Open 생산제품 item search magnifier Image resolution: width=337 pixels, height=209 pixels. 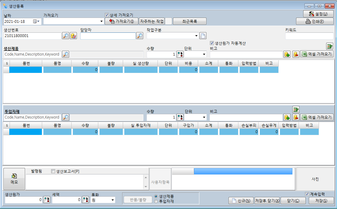click(x=65, y=54)
